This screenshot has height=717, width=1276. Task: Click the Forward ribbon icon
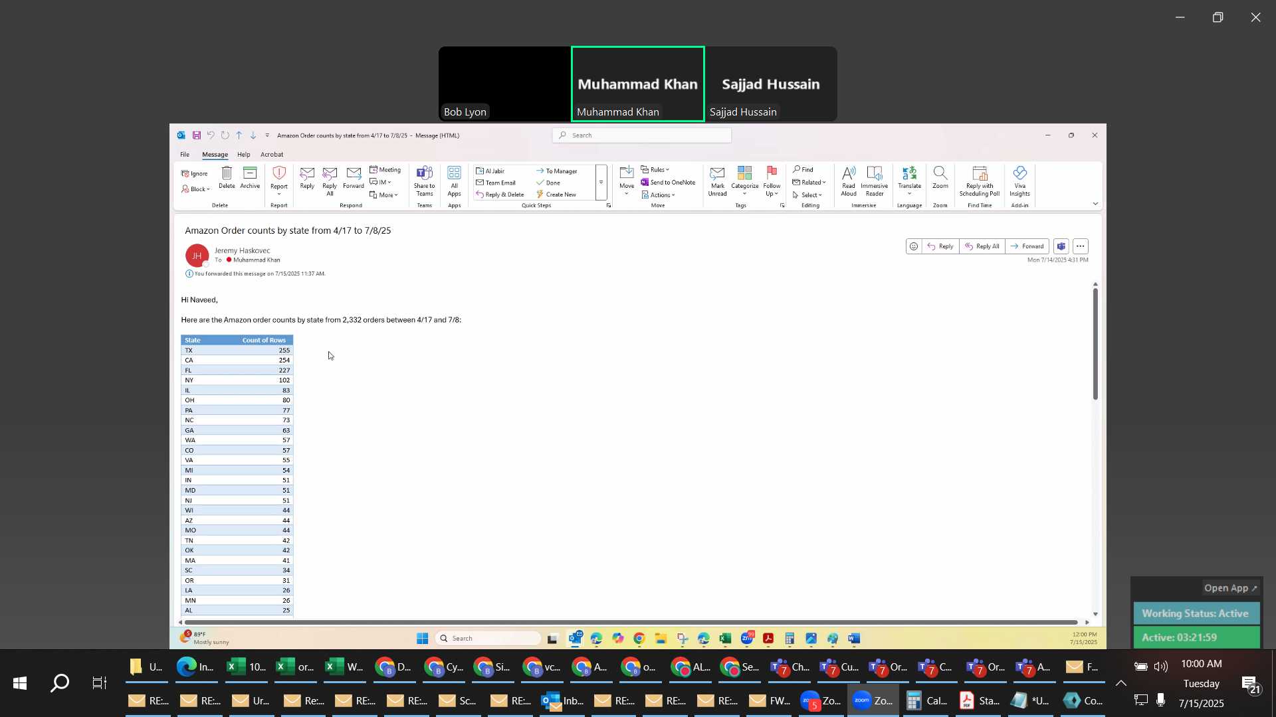[354, 177]
